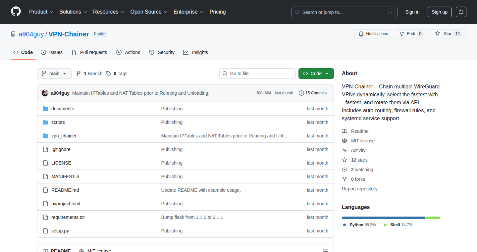Click the pulse icon next to Activity
The height and width of the screenshot is (252, 477).
click(x=344, y=150)
